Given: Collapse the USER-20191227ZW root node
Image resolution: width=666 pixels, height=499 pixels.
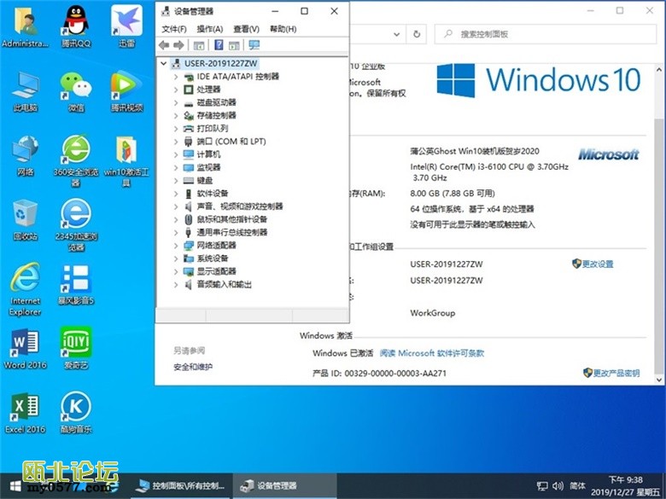Looking at the screenshot, I should click(x=164, y=63).
